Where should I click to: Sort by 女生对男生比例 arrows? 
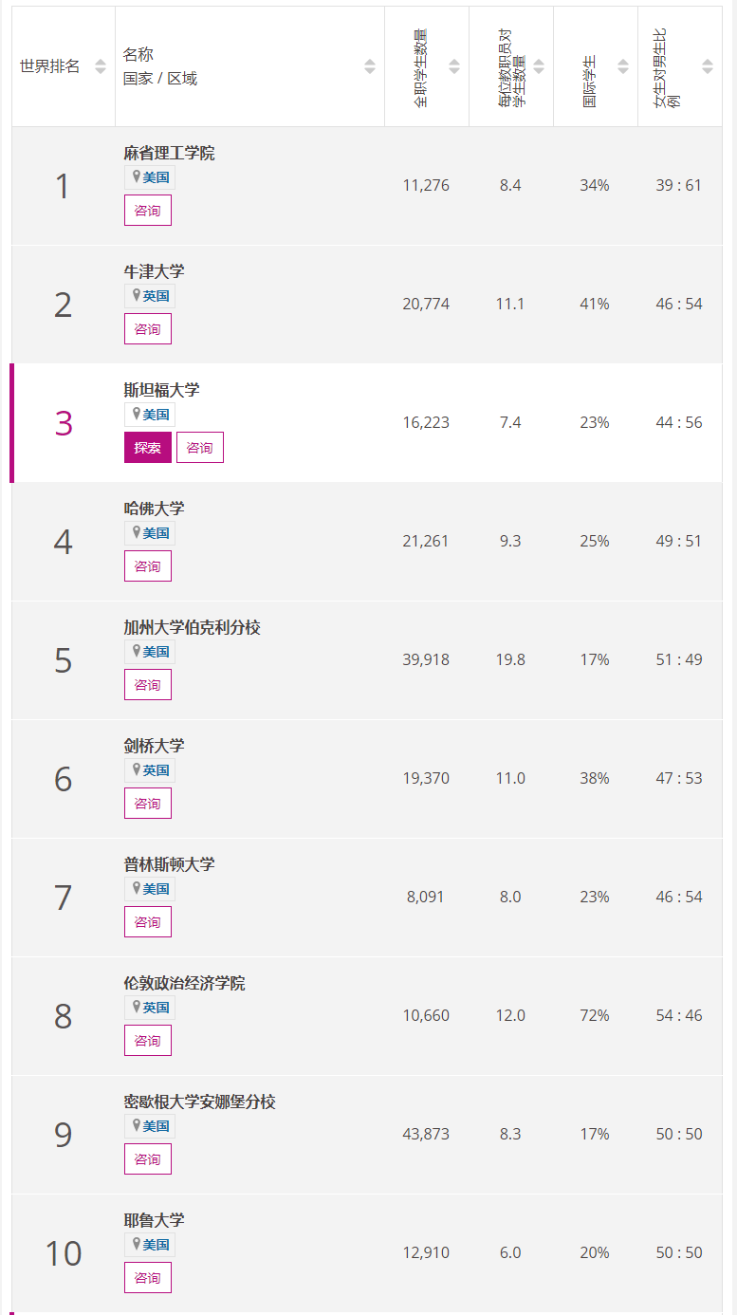[708, 66]
